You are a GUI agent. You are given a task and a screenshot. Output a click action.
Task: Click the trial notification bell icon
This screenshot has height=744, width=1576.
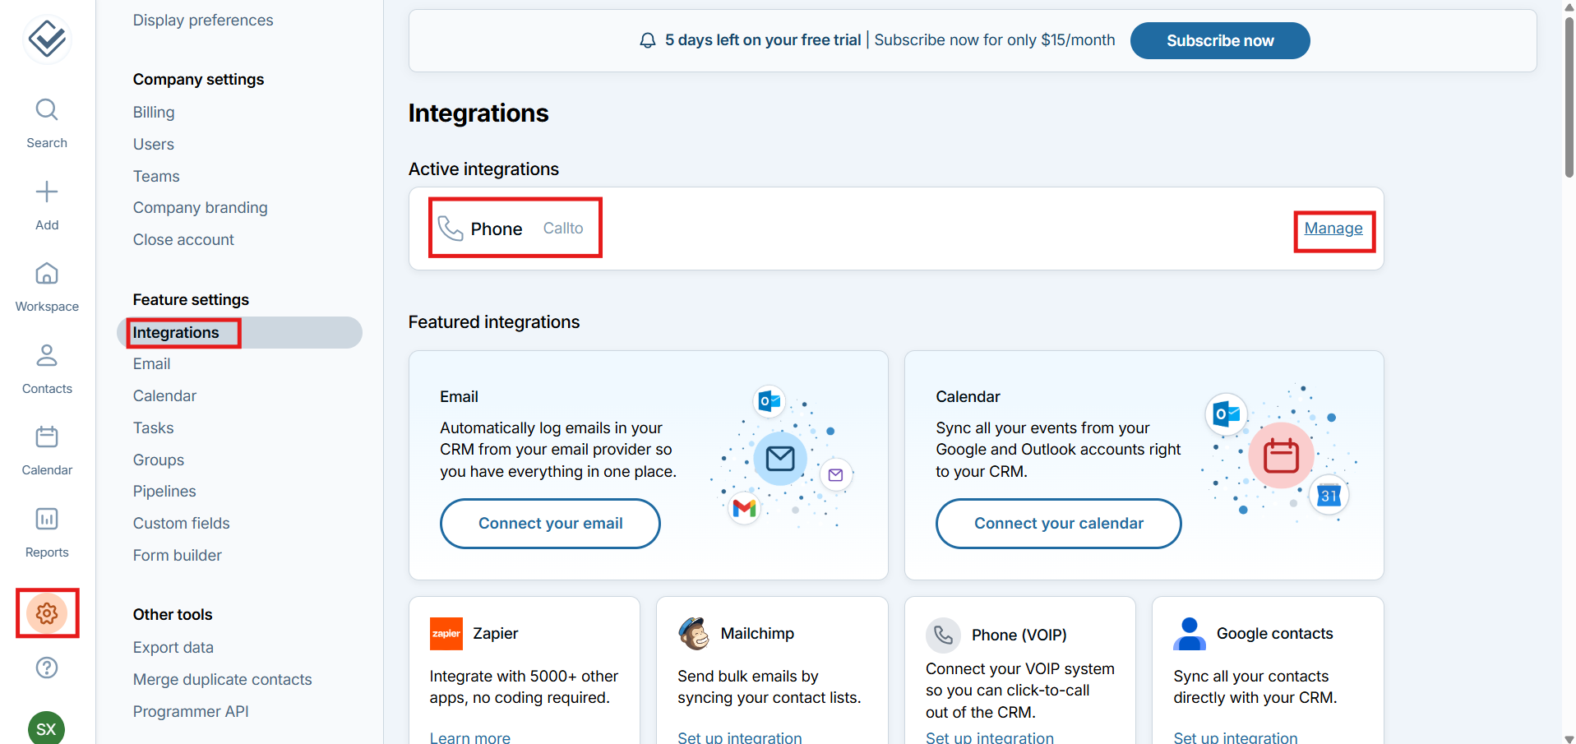pyautogui.click(x=648, y=40)
